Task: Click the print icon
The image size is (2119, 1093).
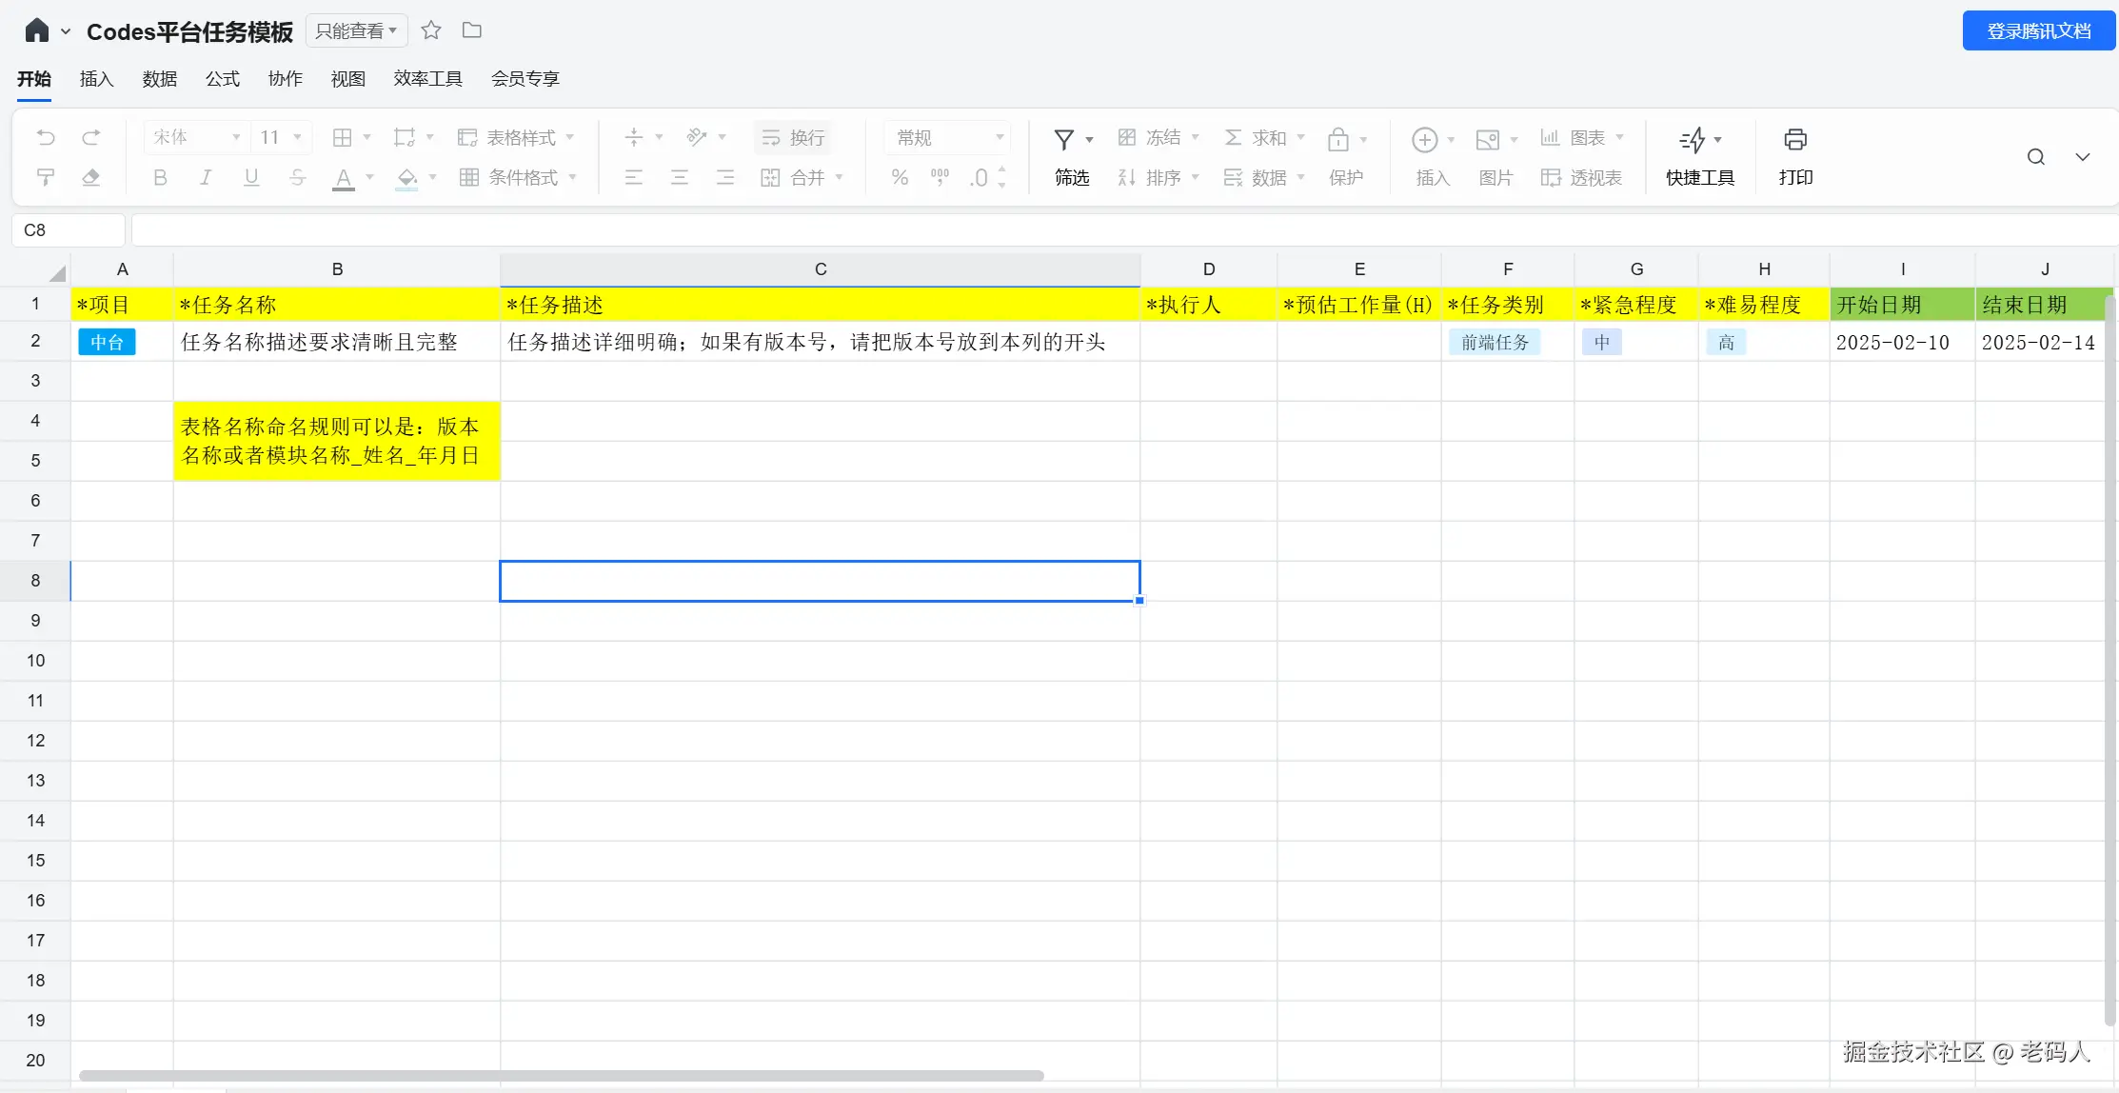Action: [1795, 140]
